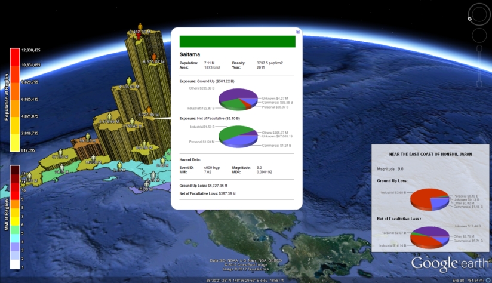Viewport: 492px width, 283px height.
Task: Click the Net of Facultative Loss pie chart in the Honshu panel
Action: click(430, 237)
